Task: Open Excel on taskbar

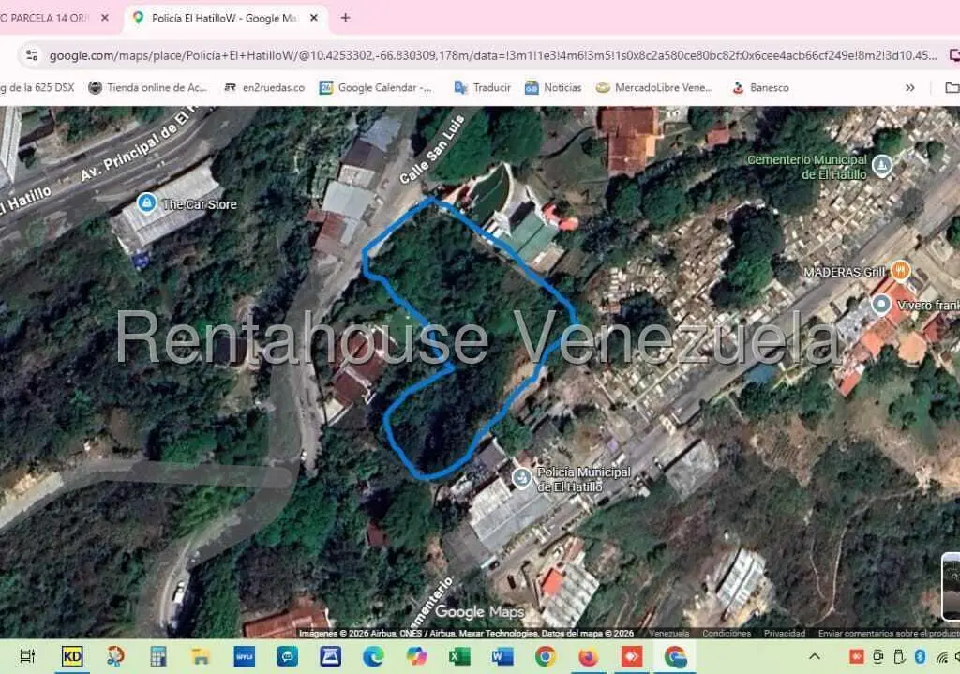Action: pos(459,657)
